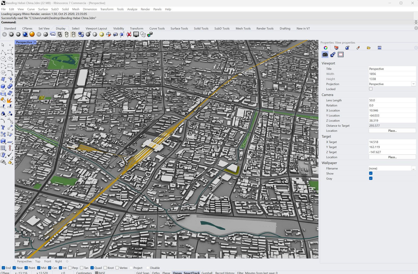Browse for wallpaper file with ellipsis button

tap(414, 168)
